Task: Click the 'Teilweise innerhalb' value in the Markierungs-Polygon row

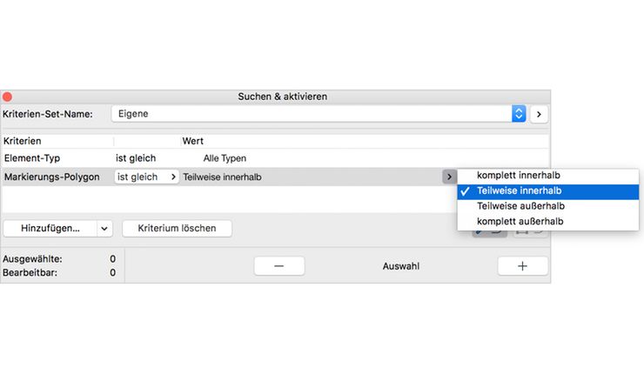Action: [x=222, y=177]
